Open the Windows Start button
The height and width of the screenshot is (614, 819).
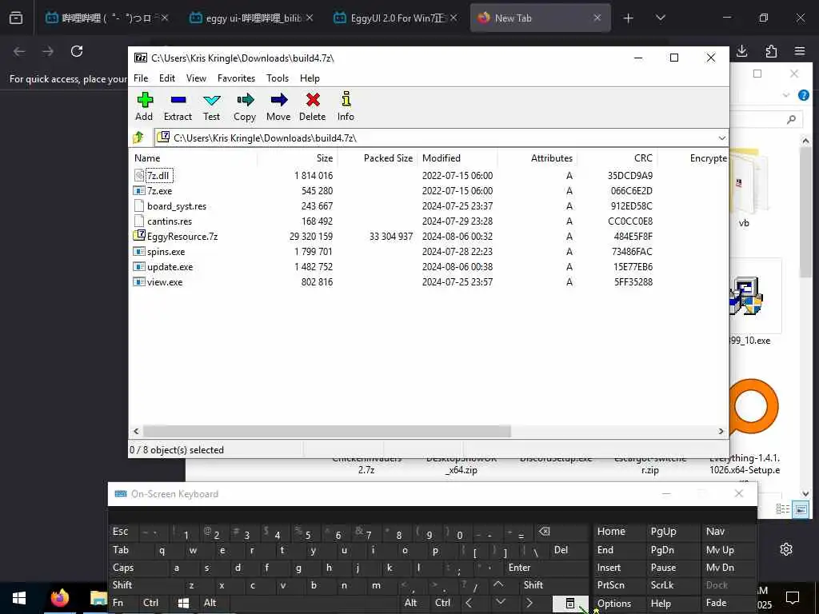point(19,598)
